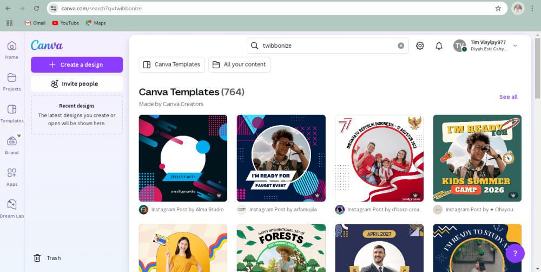Open Gmail bookmark
The width and height of the screenshot is (541, 272).
pyautogui.click(x=35, y=23)
